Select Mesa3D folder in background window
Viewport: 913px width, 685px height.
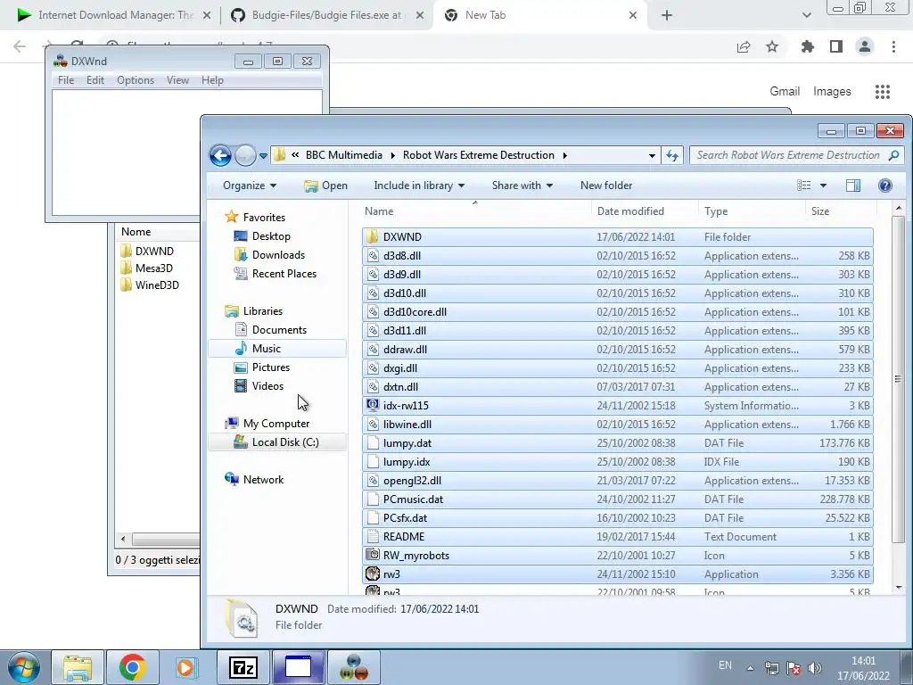(x=147, y=268)
